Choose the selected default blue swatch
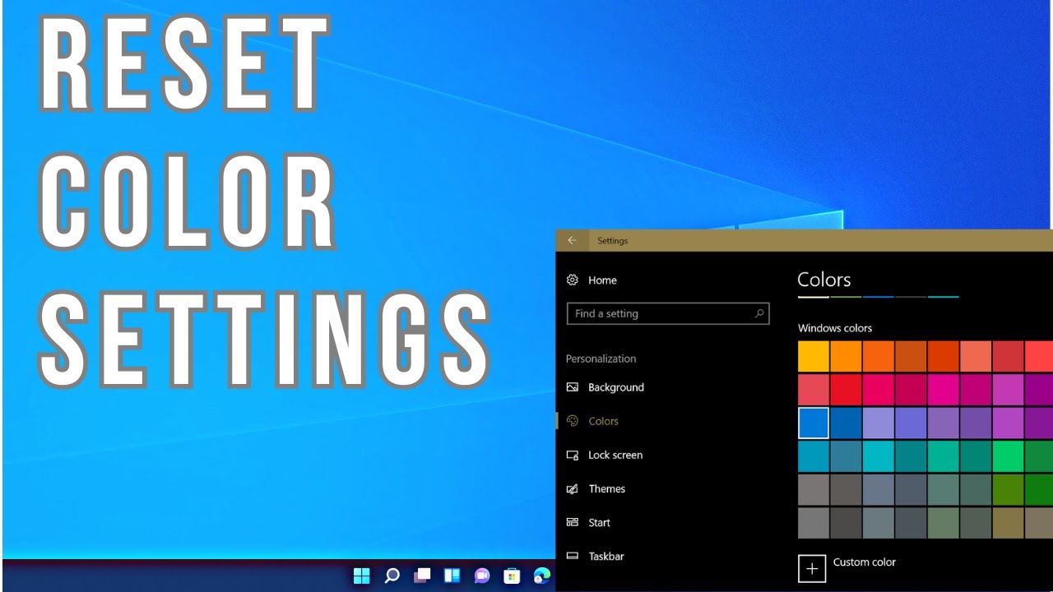Screen dimensions: 1053x592 coord(814,423)
